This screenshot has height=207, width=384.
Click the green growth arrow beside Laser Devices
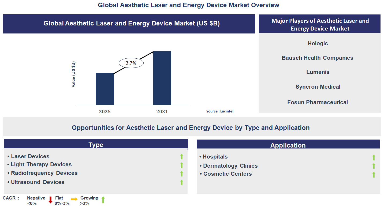pos(182,156)
